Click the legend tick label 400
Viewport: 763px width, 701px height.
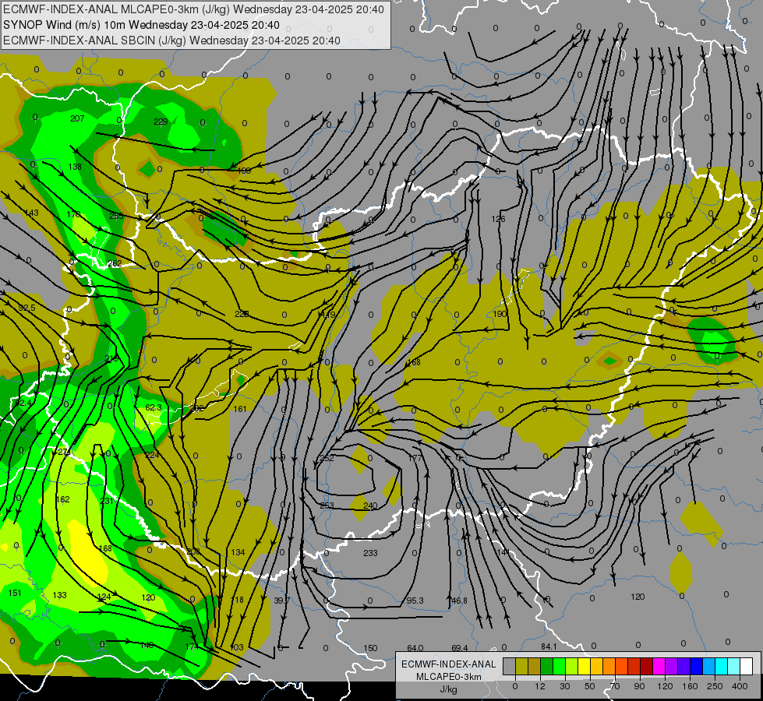pos(740,686)
